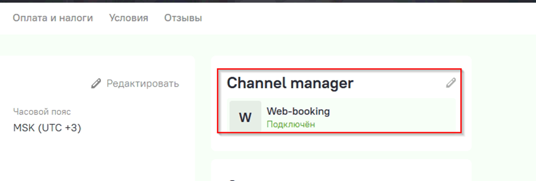The image size is (536, 181).
Task: Go to the Отзывы tab
Action: (183, 18)
